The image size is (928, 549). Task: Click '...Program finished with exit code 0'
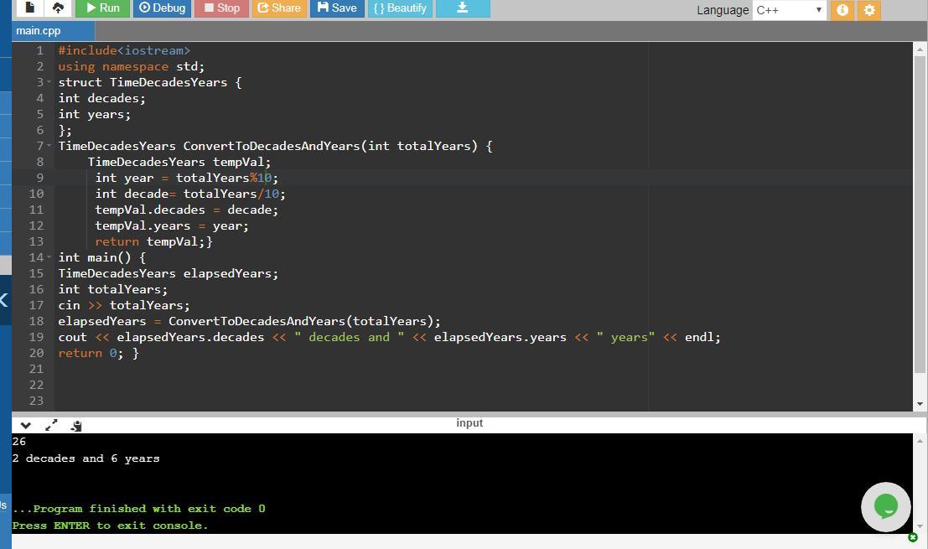coord(138,509)
